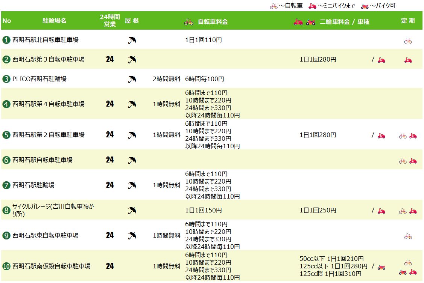Click the green number 6 badge

pos(6,160)
